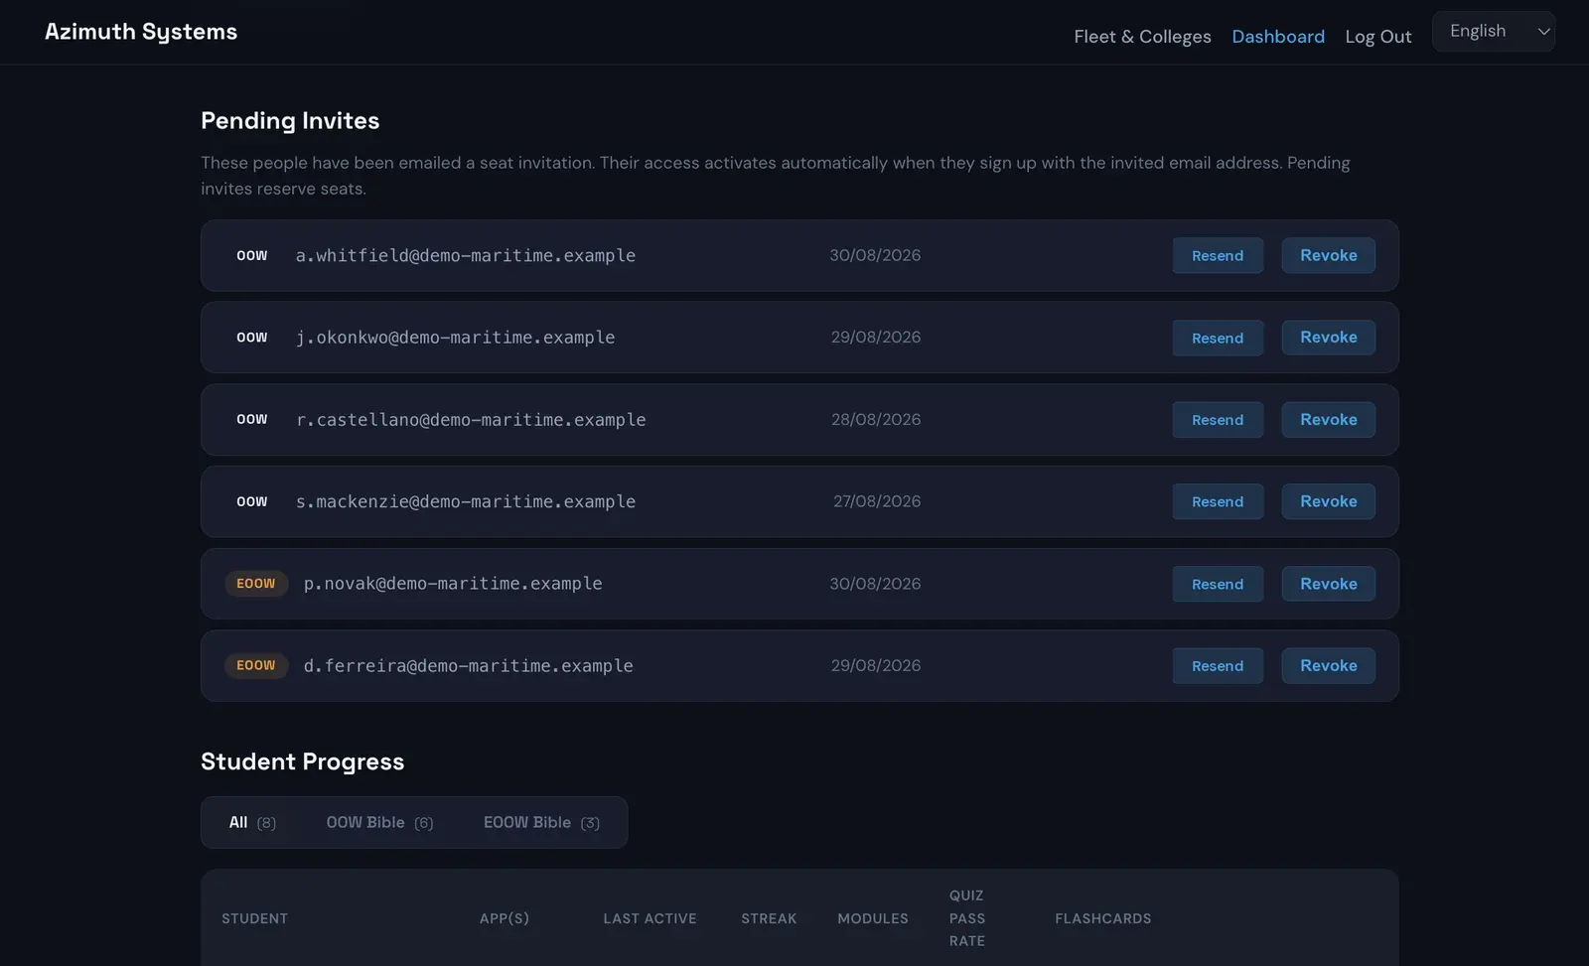Click the LAST ACTIVE column header
This screenshot has width=1589, height=966.
pos(650,918)
